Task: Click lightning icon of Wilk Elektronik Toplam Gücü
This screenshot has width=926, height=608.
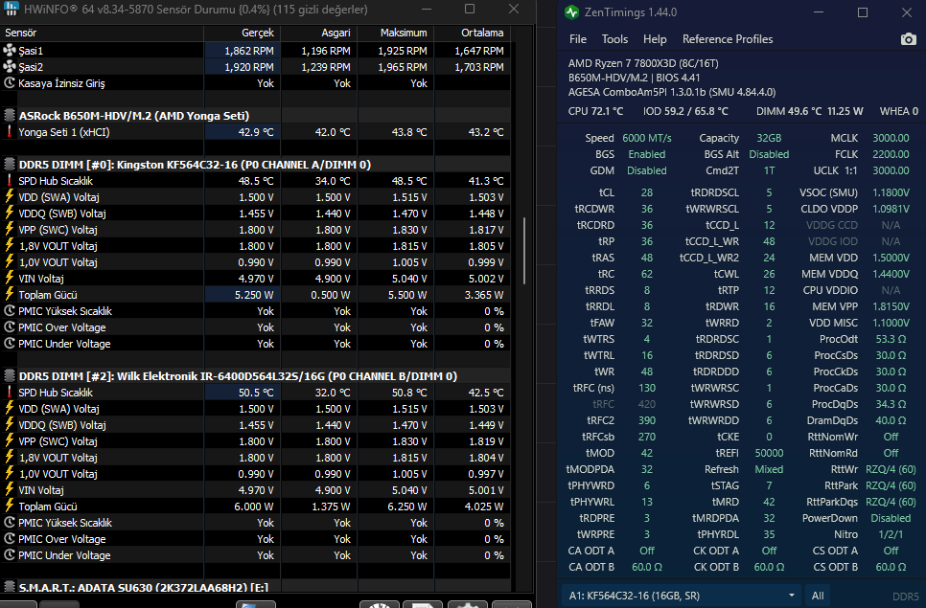Action: click(10, 506)
